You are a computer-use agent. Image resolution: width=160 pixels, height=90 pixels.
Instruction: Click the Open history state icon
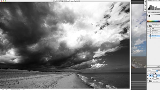coord(150,28)
